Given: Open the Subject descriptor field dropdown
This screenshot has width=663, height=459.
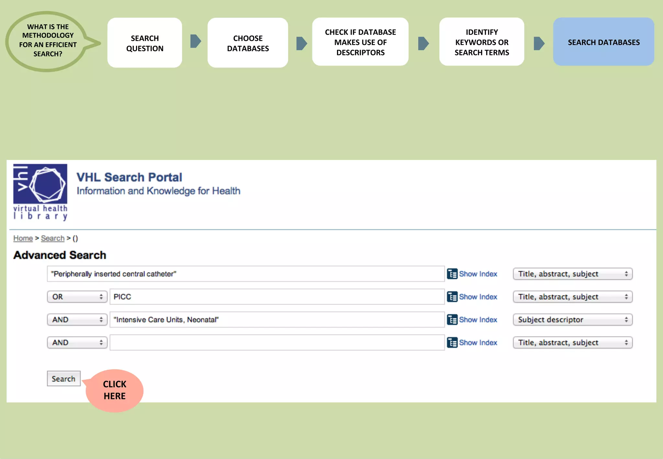Looking at the screenshot, I should [573, 320].
